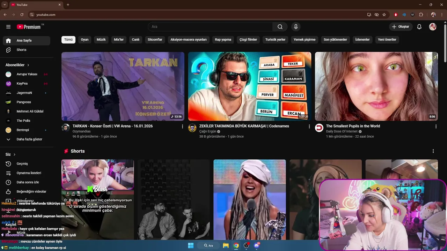Open the Windows Start button
The height and width of the screenshot is (251, 447).
(191, 245)
